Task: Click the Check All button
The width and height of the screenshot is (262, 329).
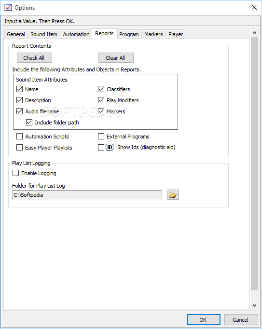Action: (x=34, y=58)
